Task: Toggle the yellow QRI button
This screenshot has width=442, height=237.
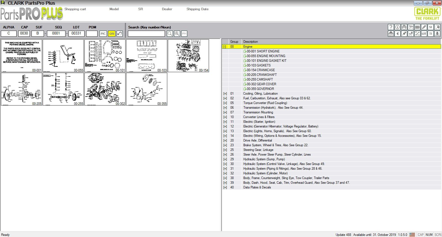Action: pos(112,34)
